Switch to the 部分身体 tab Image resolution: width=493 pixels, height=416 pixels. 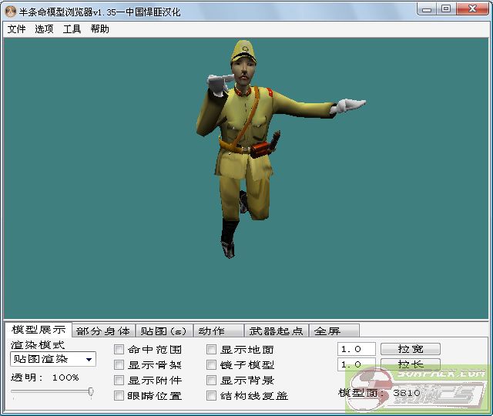click(103, 331)
